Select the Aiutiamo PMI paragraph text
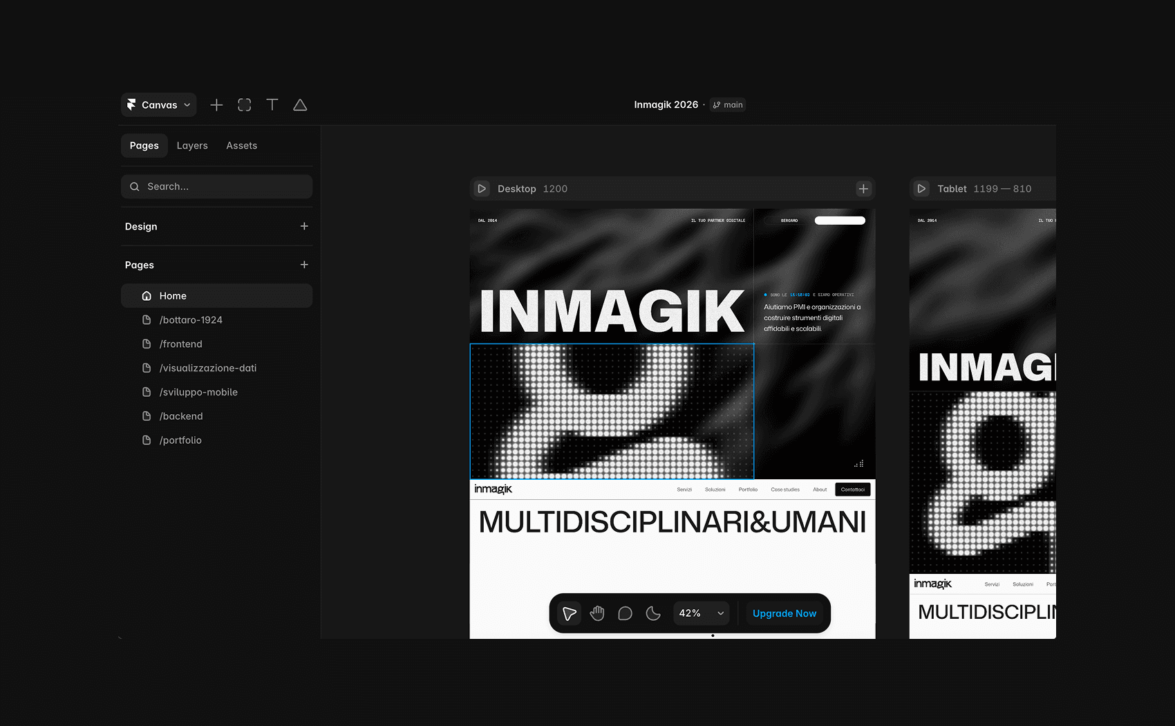1175x726 pixels. 812,318
